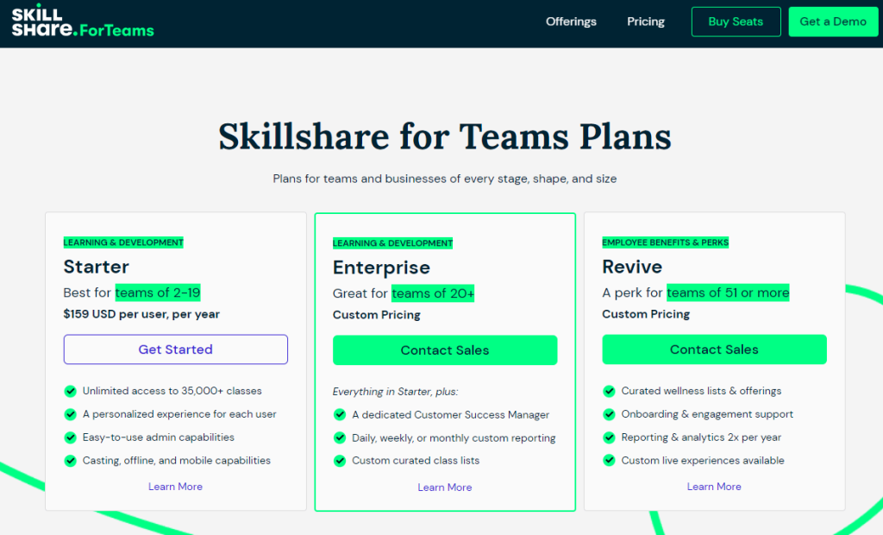883x535 pixels.
Task: Click the highlighted 'teams of 20+' text
Action: (x=433, y=293)
